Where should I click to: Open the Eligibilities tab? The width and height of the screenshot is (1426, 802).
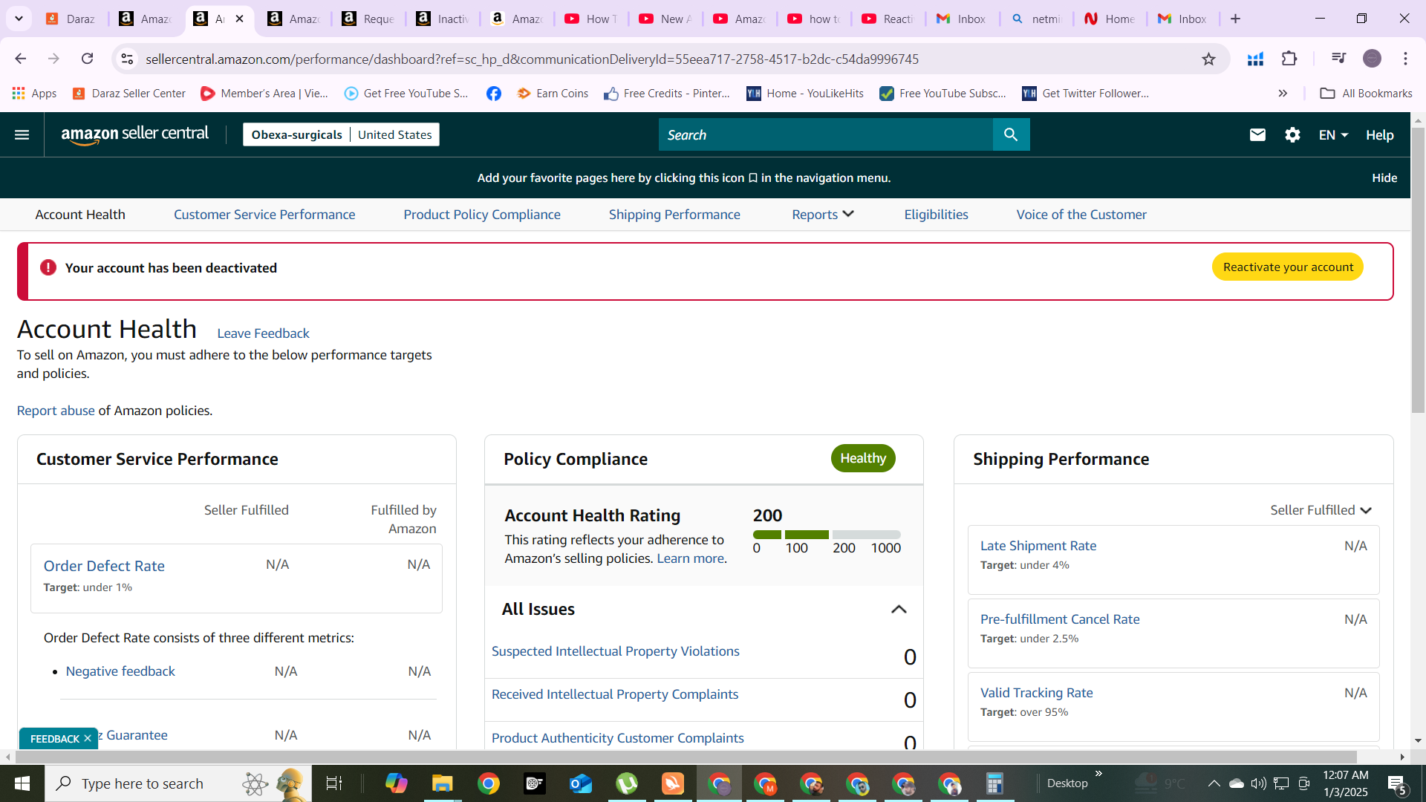point(936,215)
